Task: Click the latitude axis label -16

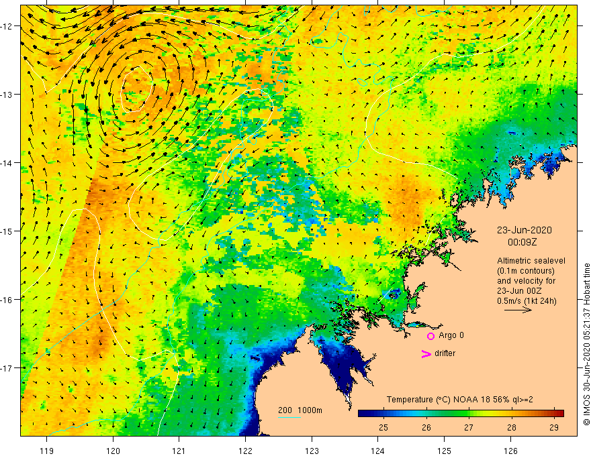Action: click(x=7, y=300)
